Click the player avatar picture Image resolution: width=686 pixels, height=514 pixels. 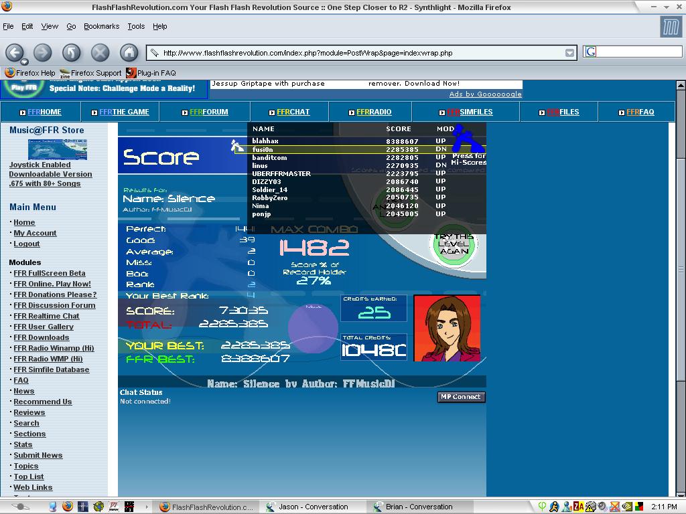[447, 328]
